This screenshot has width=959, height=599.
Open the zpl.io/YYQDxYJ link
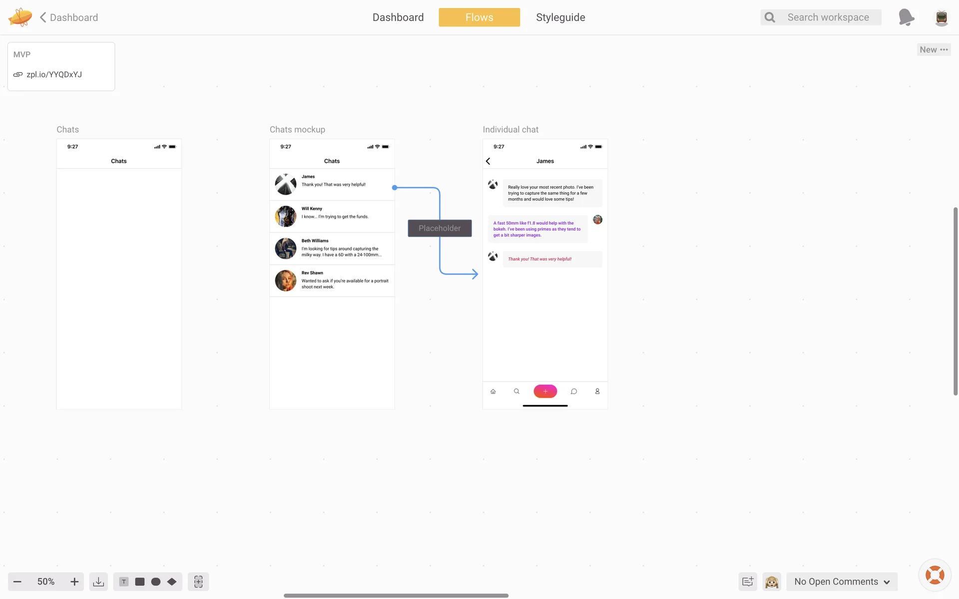[54, 74]
